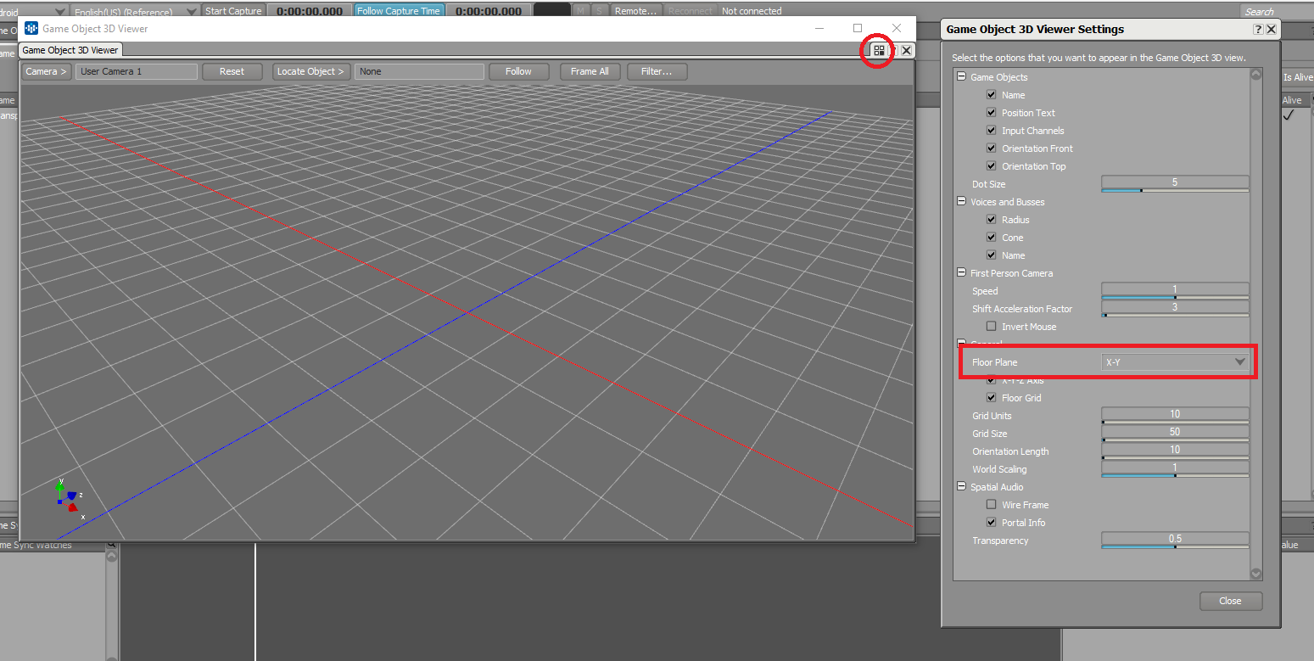Image resolution: width=1314 pixels, height=661 pixels.
Task: Open the Camera > menu
Action: coord(46,72)
